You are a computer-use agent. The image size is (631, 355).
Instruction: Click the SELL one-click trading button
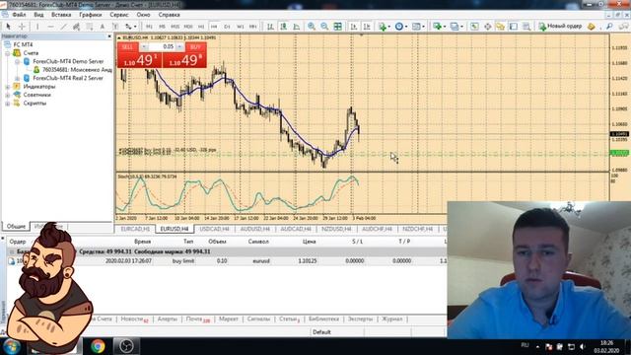point(127,47)
